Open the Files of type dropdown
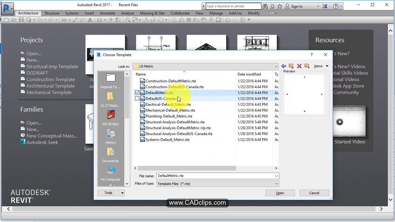The width and height of the screenshot is (395, 222). [x=276, y=183]
